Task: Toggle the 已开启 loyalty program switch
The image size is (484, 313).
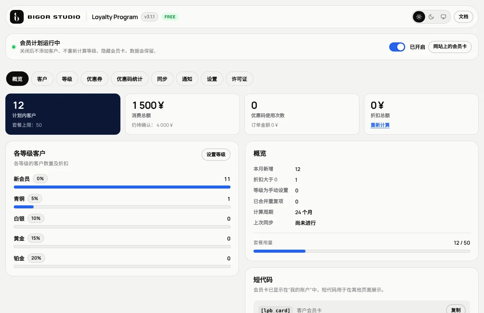Action: coord(397,47)
